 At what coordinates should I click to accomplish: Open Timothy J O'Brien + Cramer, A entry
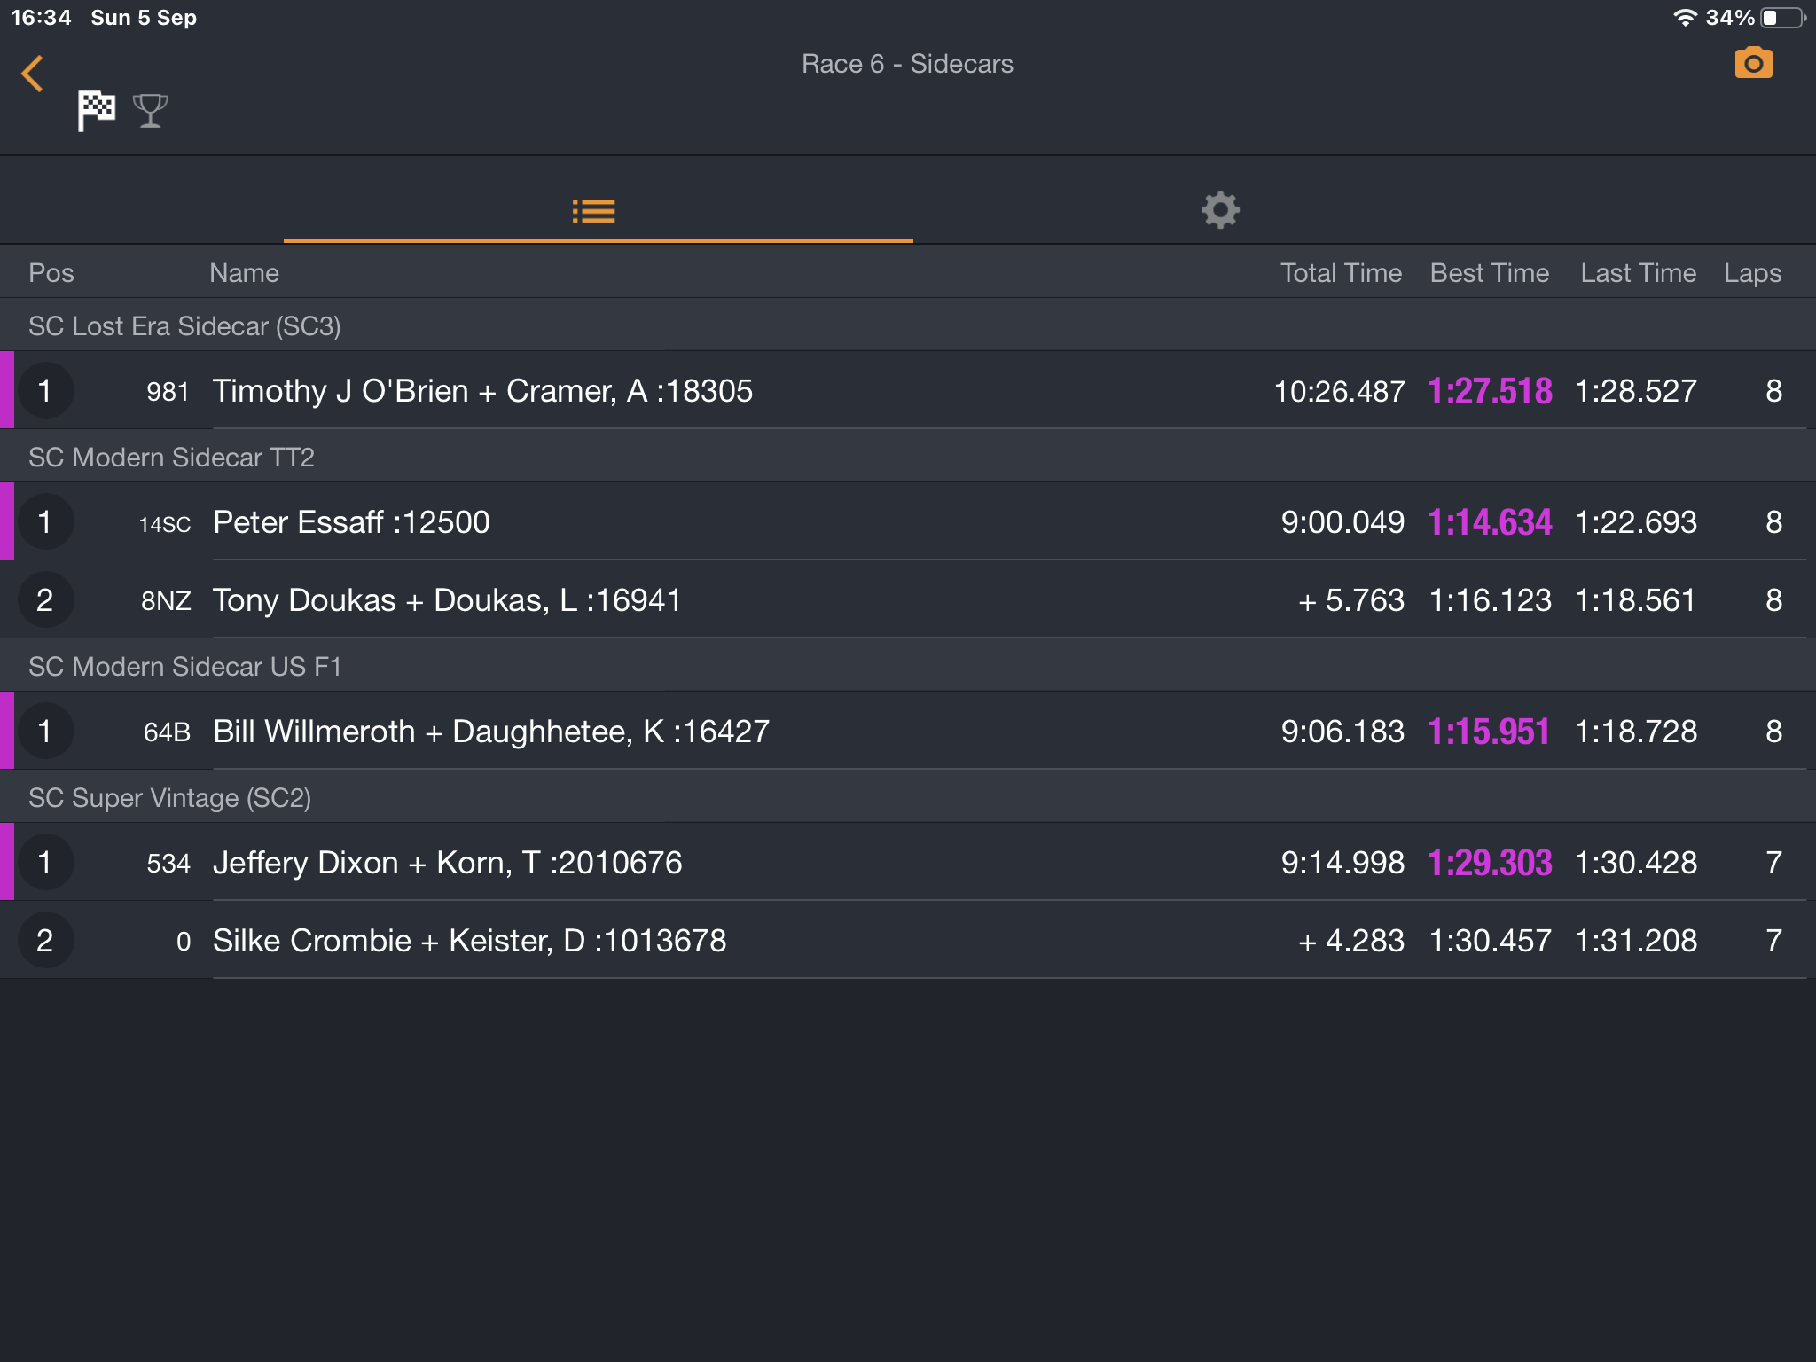click(x=908, y=390)
